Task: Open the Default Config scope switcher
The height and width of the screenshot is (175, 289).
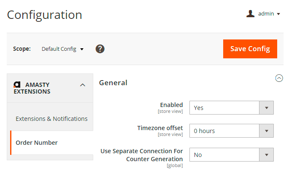Action: click(x=62, y=49)
